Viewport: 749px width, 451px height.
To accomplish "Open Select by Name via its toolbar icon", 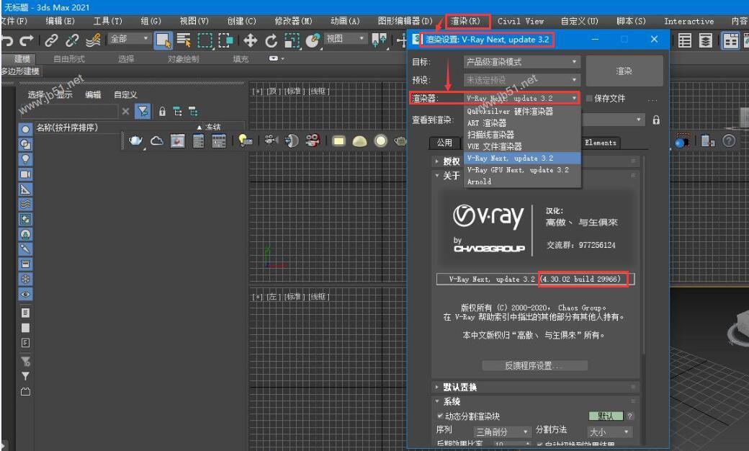I will (x=185, y=40).
